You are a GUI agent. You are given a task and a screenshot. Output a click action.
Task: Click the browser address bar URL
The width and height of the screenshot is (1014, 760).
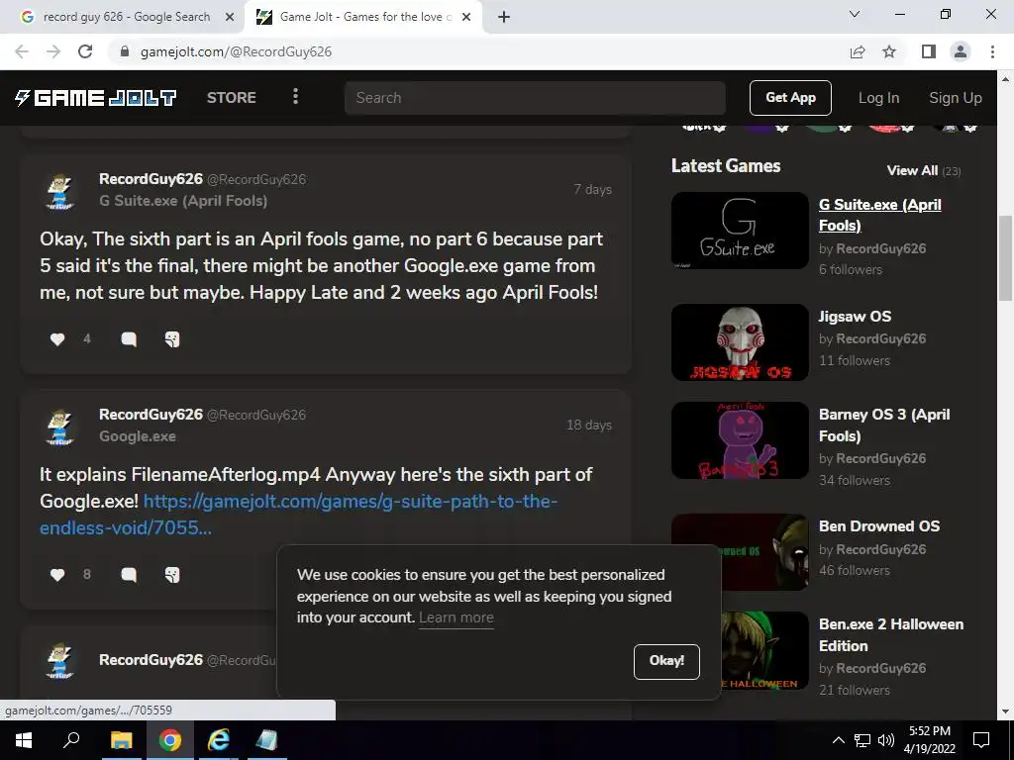point(236,51)
